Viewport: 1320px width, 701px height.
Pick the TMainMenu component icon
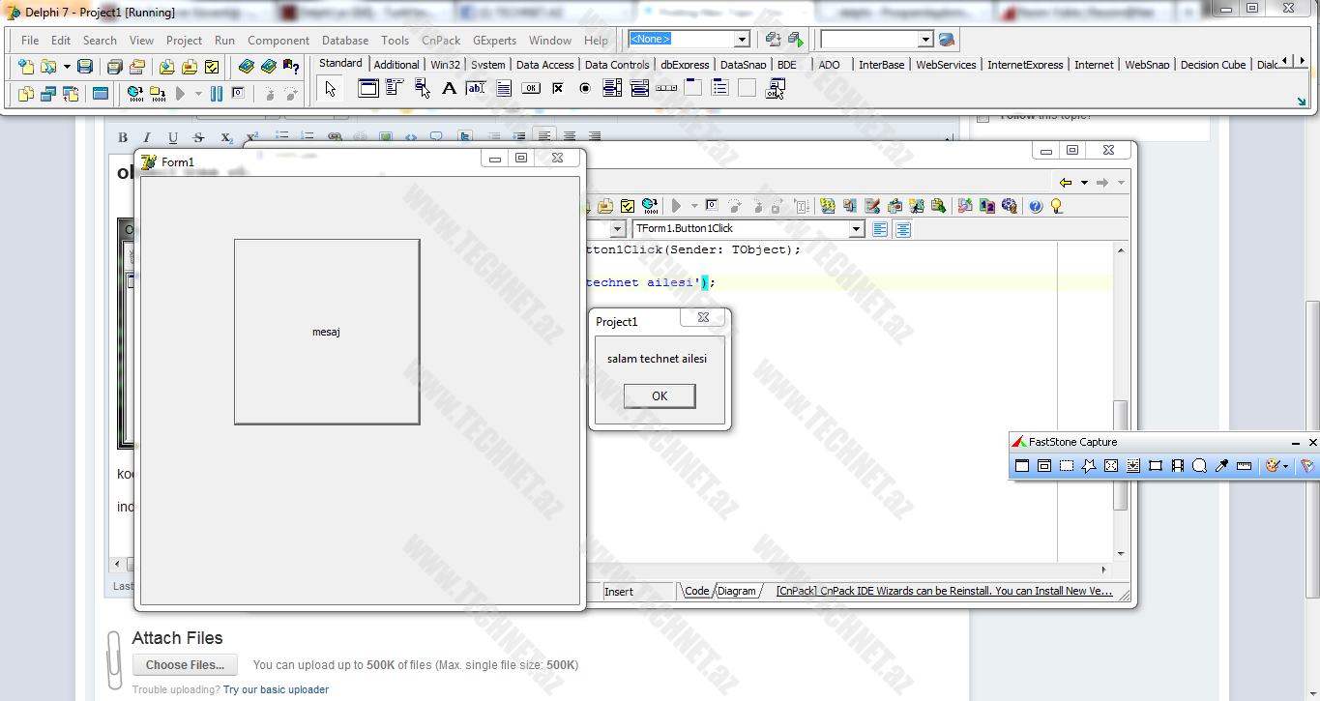[394, 89]
